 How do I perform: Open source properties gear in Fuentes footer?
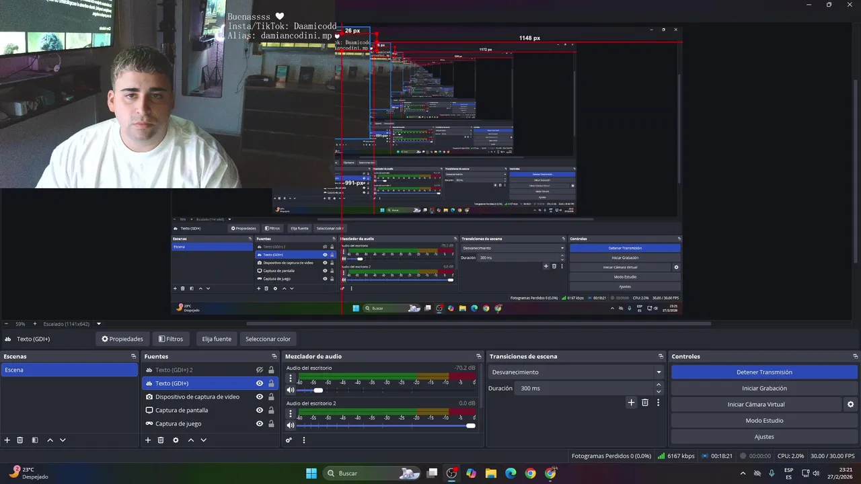[x=176, y=440]
